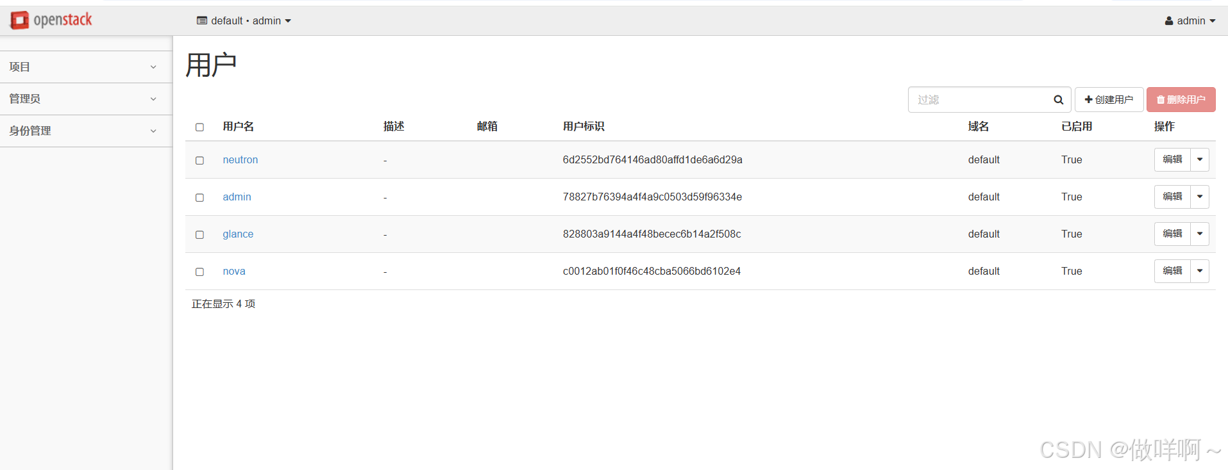Click the admin user menu in top right
Screen dimensions: 1228x470
(1190, 20)
